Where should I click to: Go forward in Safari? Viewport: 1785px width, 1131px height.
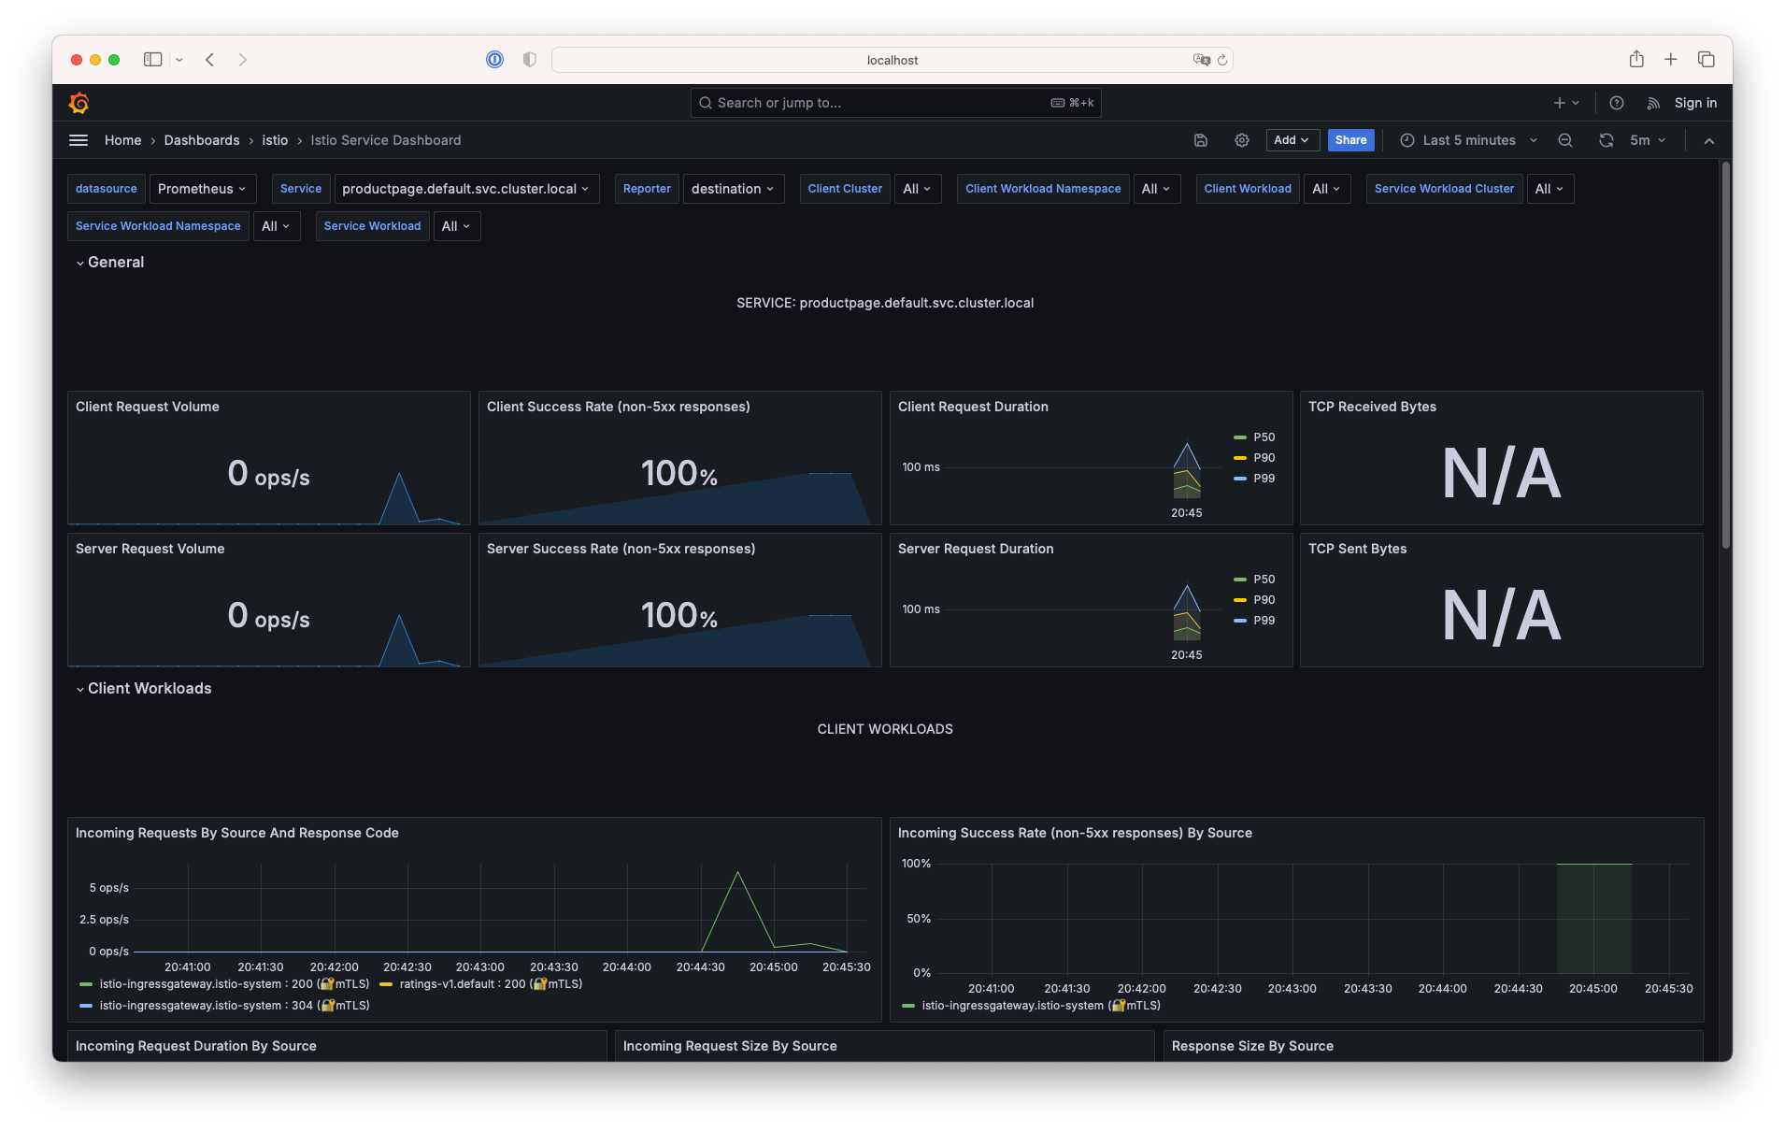point(243,59)
